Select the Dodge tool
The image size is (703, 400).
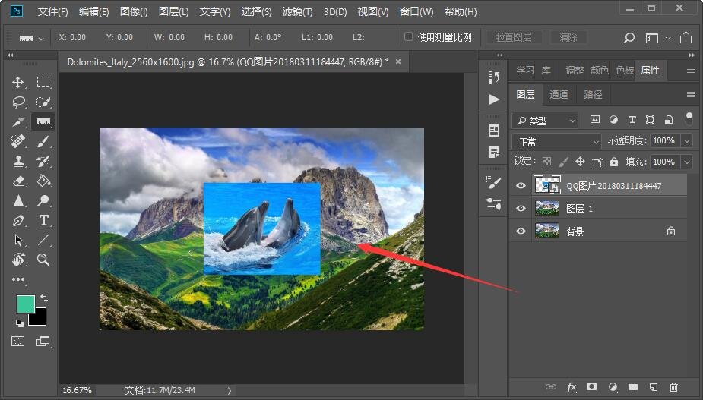click(43, 200)
